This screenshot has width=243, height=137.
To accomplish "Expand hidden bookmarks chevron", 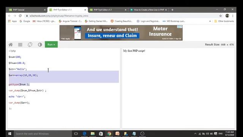I will pyautogui.click(x=210, y=21).
